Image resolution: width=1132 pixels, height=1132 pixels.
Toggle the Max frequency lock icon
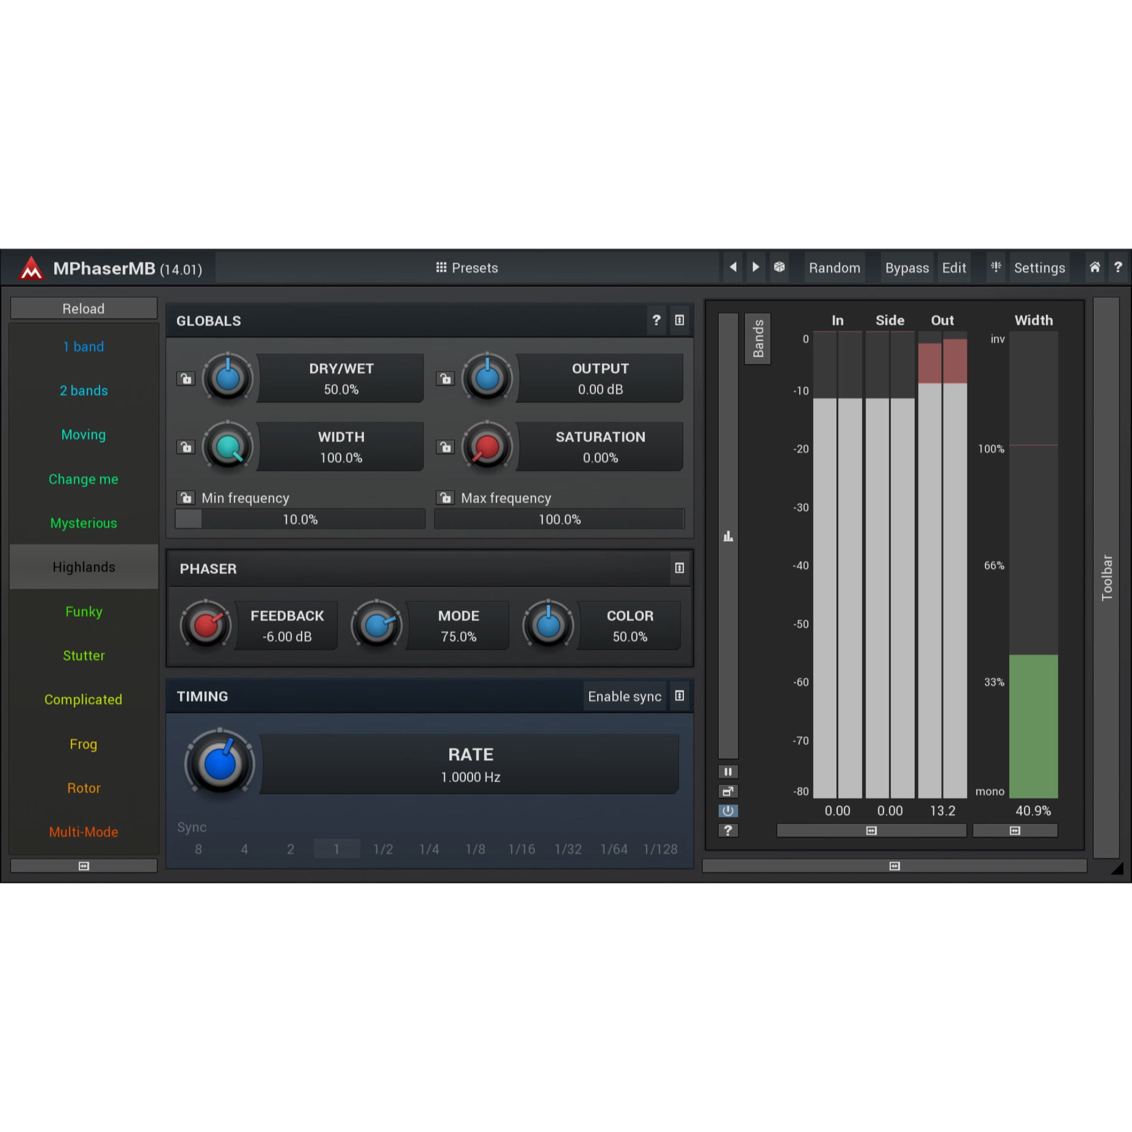click(445, 498)
